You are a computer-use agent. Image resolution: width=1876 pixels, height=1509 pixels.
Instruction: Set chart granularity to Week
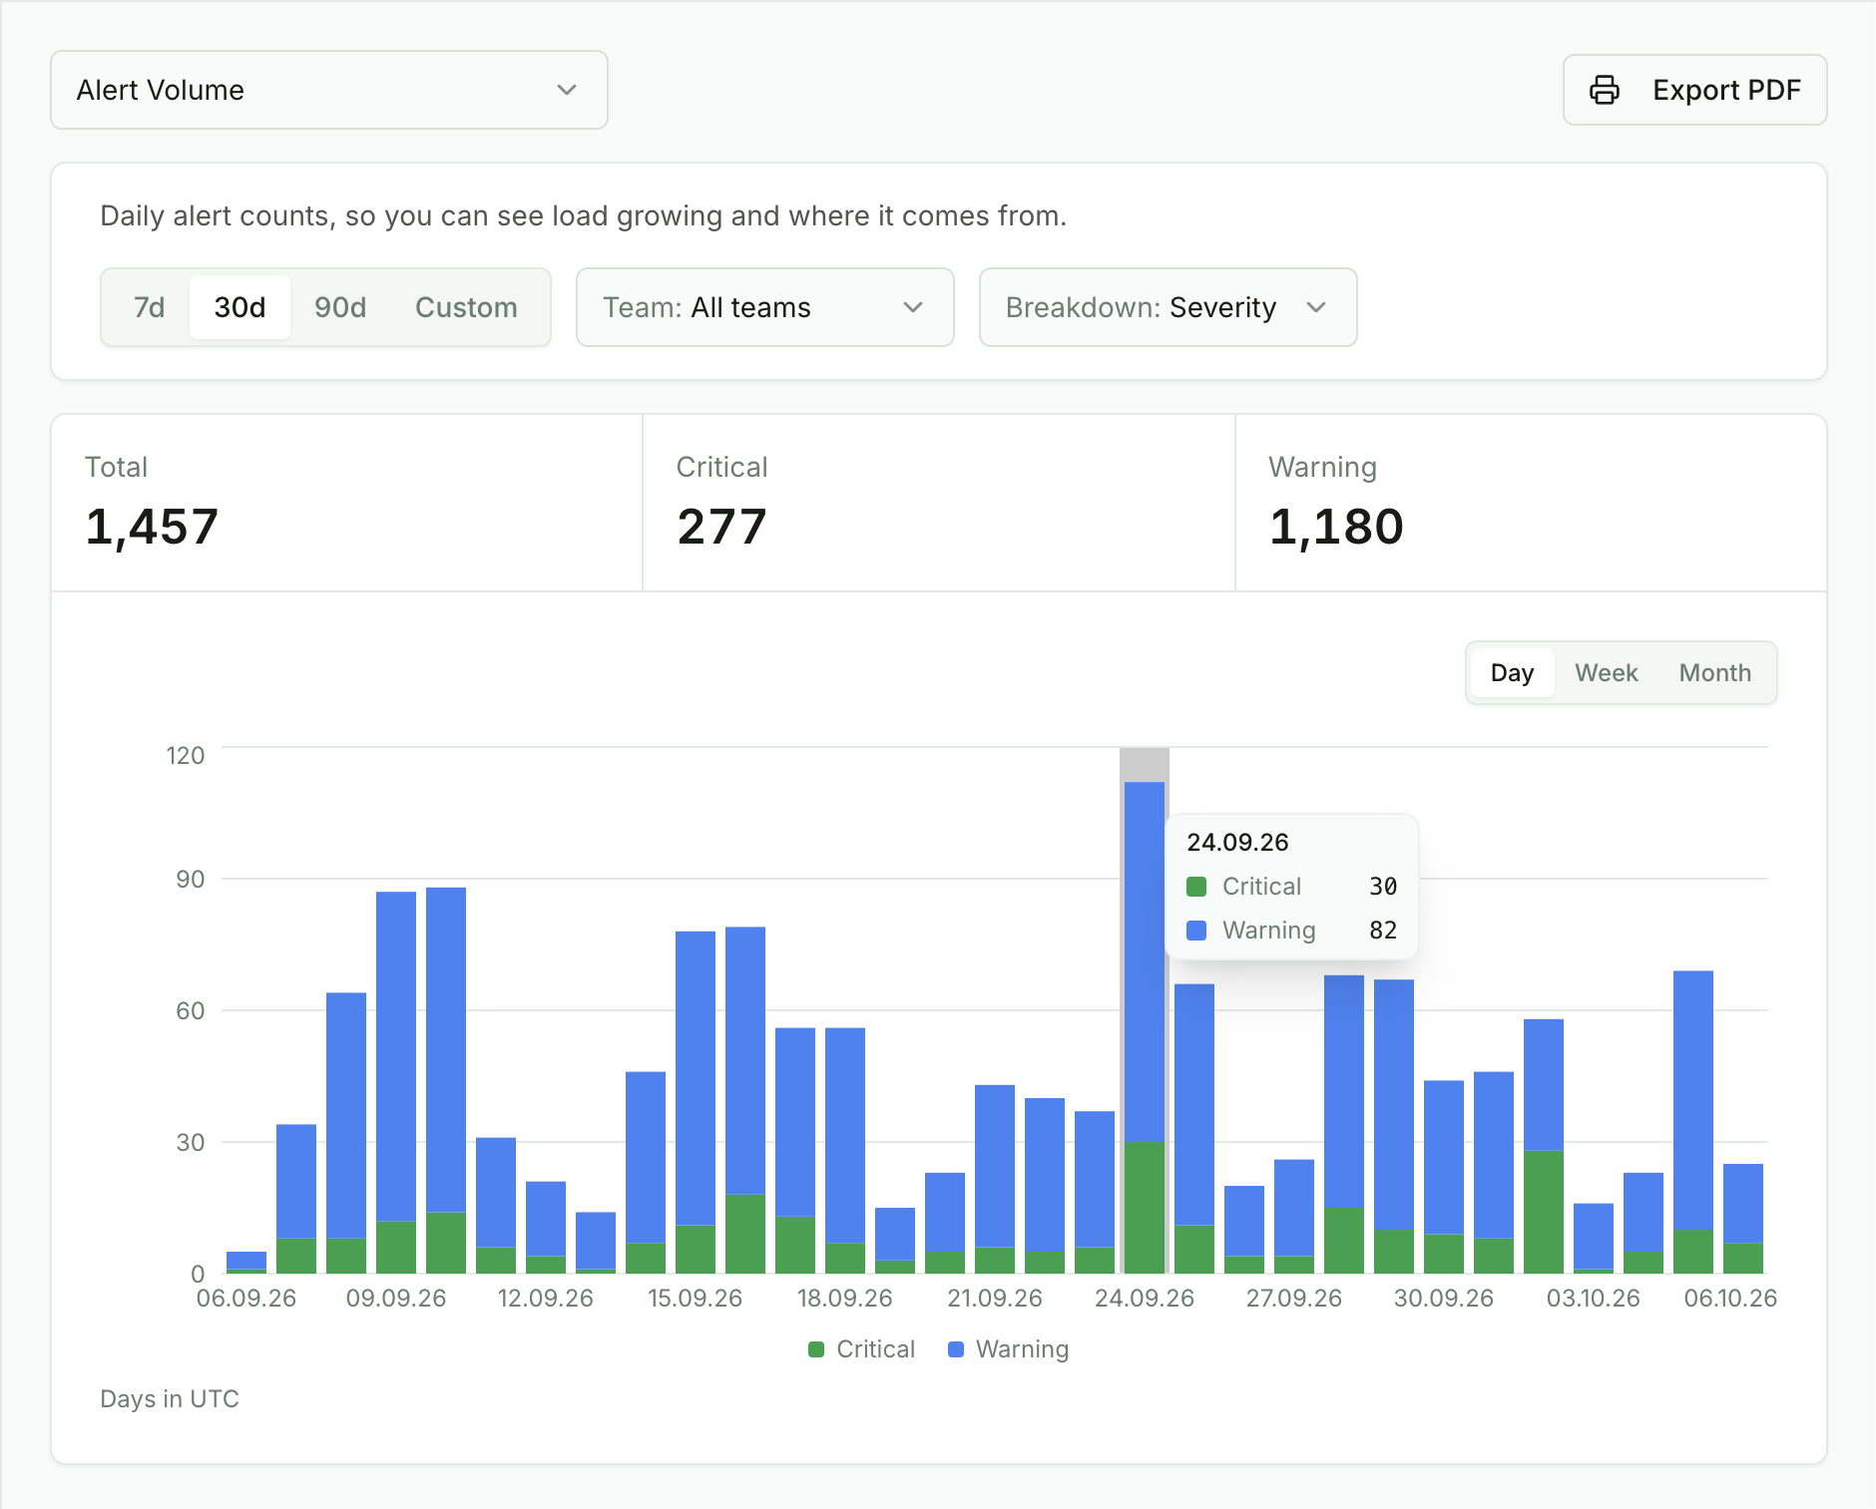(1607, 673)
